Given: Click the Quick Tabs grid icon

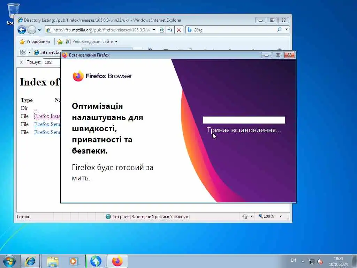Looking at the screenshot, I should point(23,52).
